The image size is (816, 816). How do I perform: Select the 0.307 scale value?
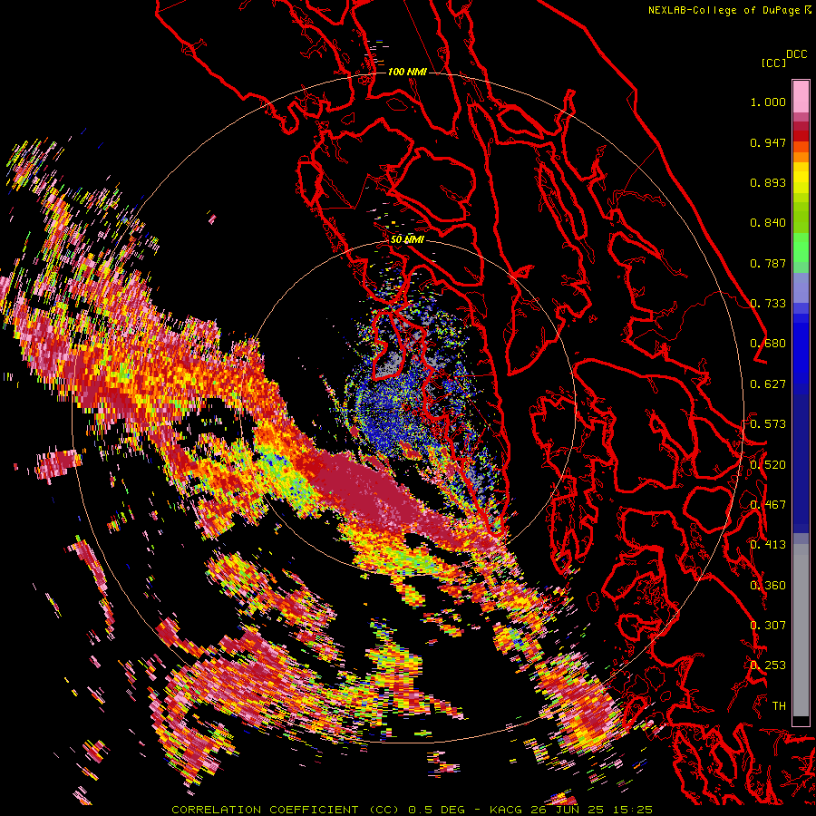click(x=768, y=626)
